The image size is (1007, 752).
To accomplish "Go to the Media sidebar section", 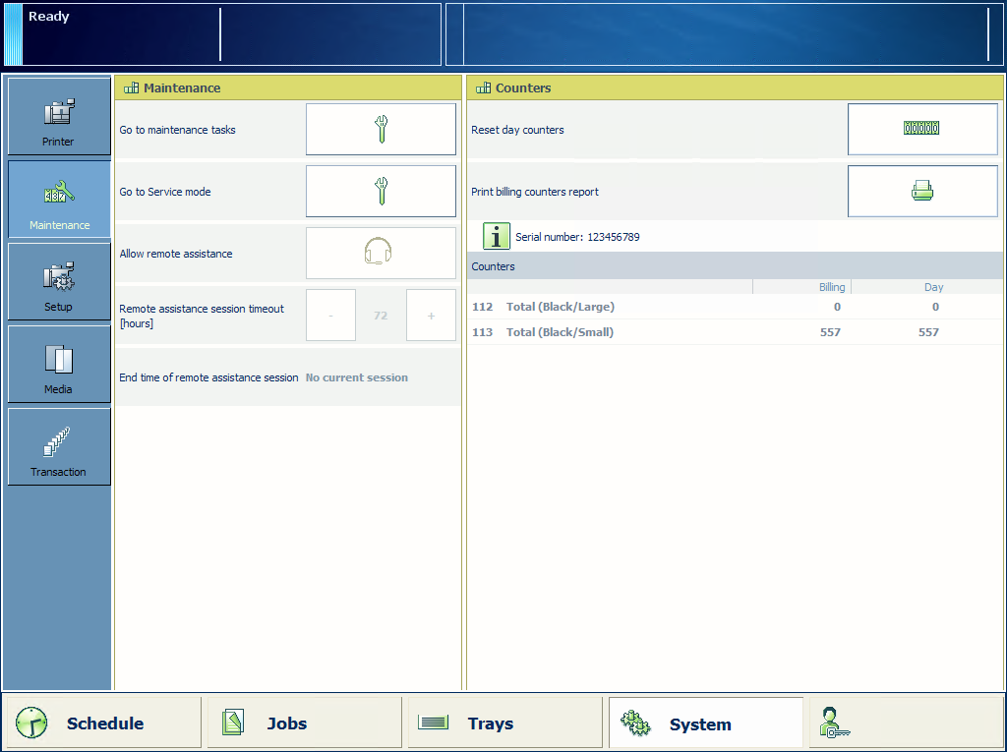I will (x=59, y=365).
